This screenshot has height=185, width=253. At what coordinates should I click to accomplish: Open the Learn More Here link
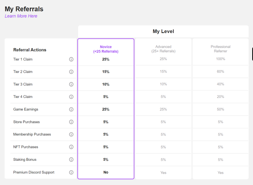pos(21,16)
